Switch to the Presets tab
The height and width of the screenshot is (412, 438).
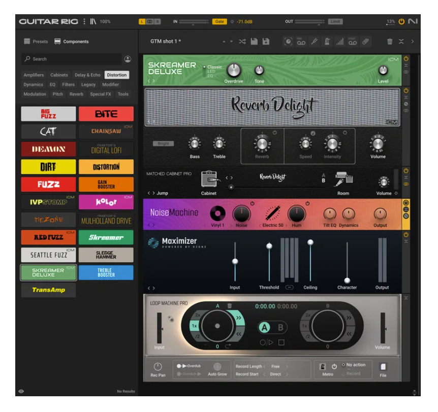[x=36, y=42]
